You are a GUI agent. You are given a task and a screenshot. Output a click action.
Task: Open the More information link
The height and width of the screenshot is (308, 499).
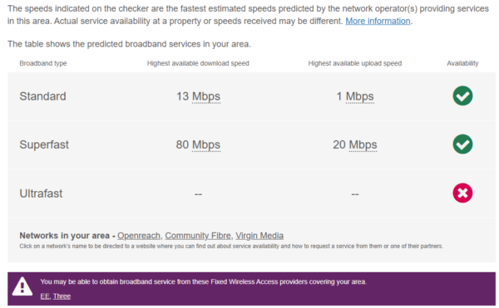[378, 22]
